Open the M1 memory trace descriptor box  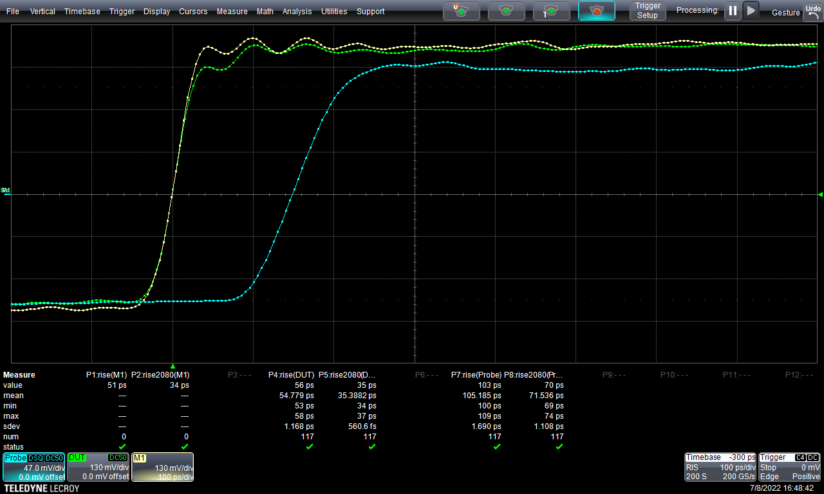162,467
